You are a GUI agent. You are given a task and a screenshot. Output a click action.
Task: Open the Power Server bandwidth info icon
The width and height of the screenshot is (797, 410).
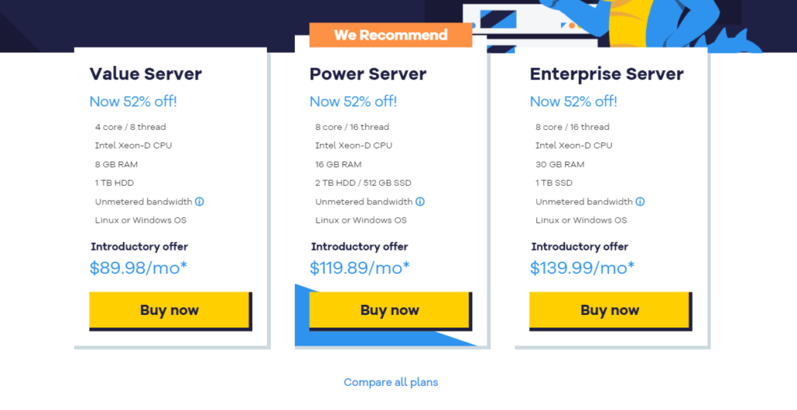coord(420,201)
